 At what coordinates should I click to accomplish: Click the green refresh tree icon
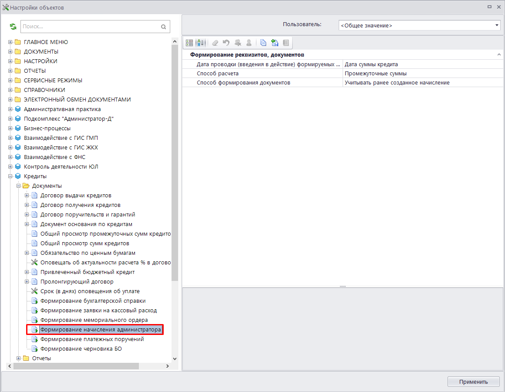pos(13,27)
